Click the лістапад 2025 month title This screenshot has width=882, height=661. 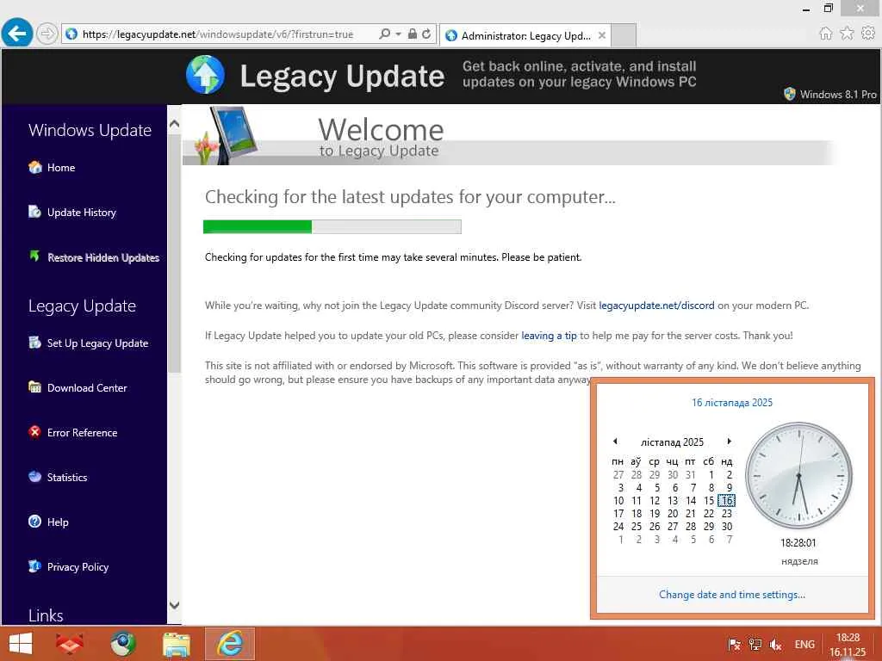[672, 442]
